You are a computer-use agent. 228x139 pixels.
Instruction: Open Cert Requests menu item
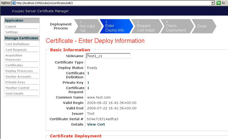[x=16, y=50]
